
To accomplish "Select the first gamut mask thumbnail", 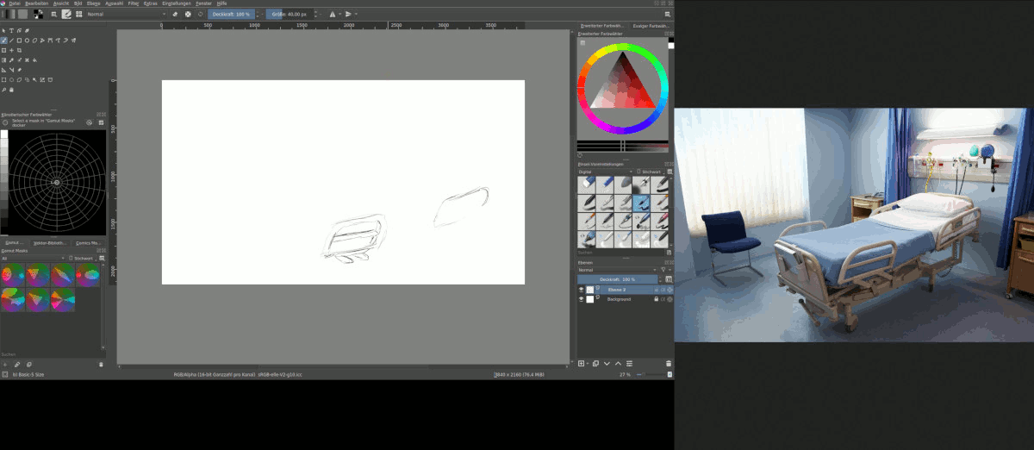I will pyautogui.click(x=13, y=276).
